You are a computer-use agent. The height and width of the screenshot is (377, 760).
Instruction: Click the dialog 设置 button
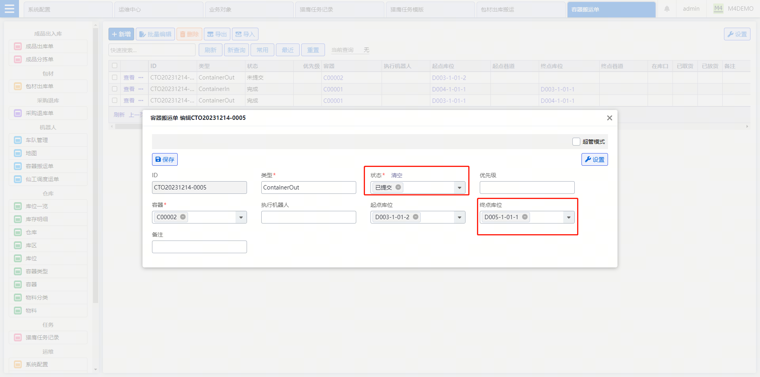[x=595, y=159]
